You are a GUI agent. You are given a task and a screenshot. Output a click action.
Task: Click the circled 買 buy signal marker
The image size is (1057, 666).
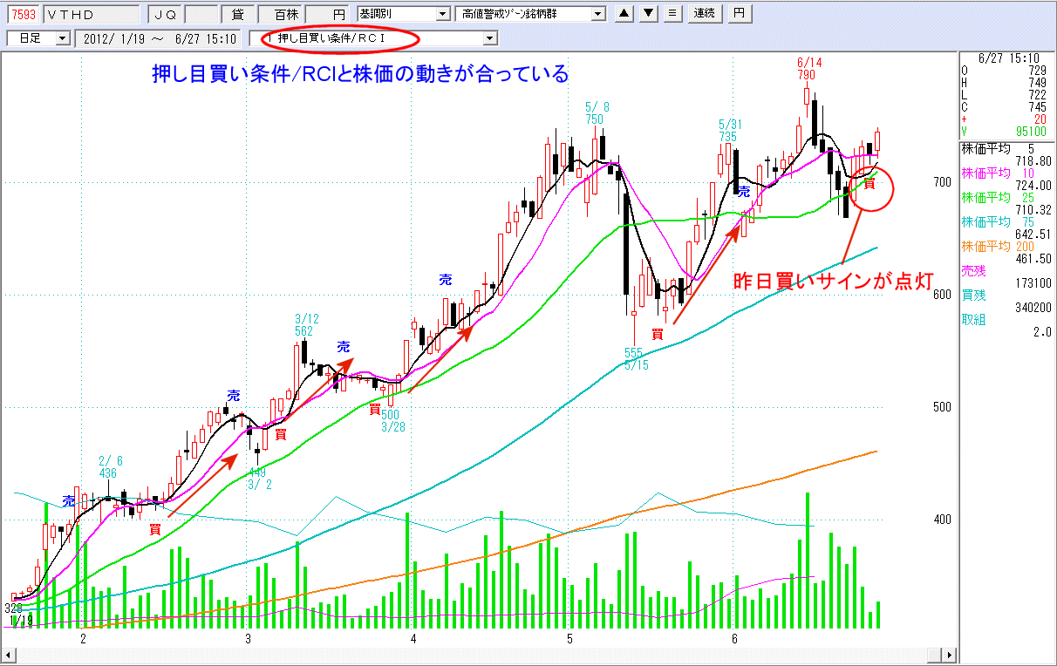(x=869, y=182)
